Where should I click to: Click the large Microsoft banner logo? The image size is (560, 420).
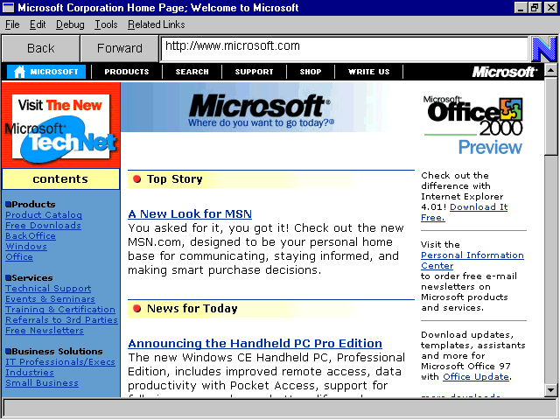(260, 109)
